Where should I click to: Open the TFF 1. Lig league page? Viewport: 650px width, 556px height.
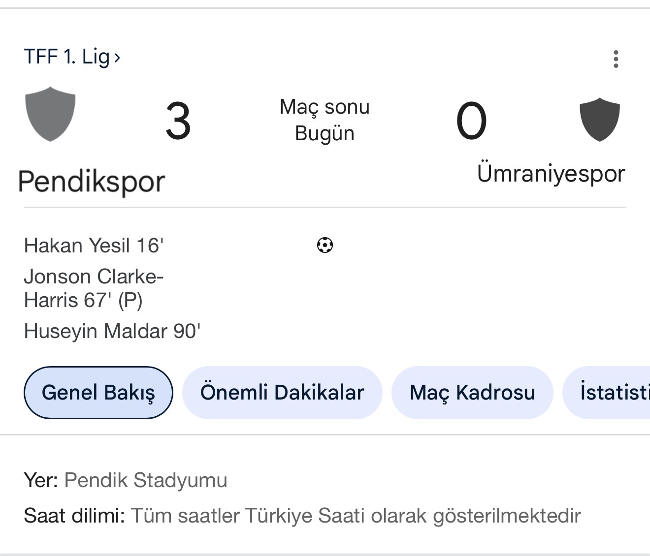click(x=66, y=57)
